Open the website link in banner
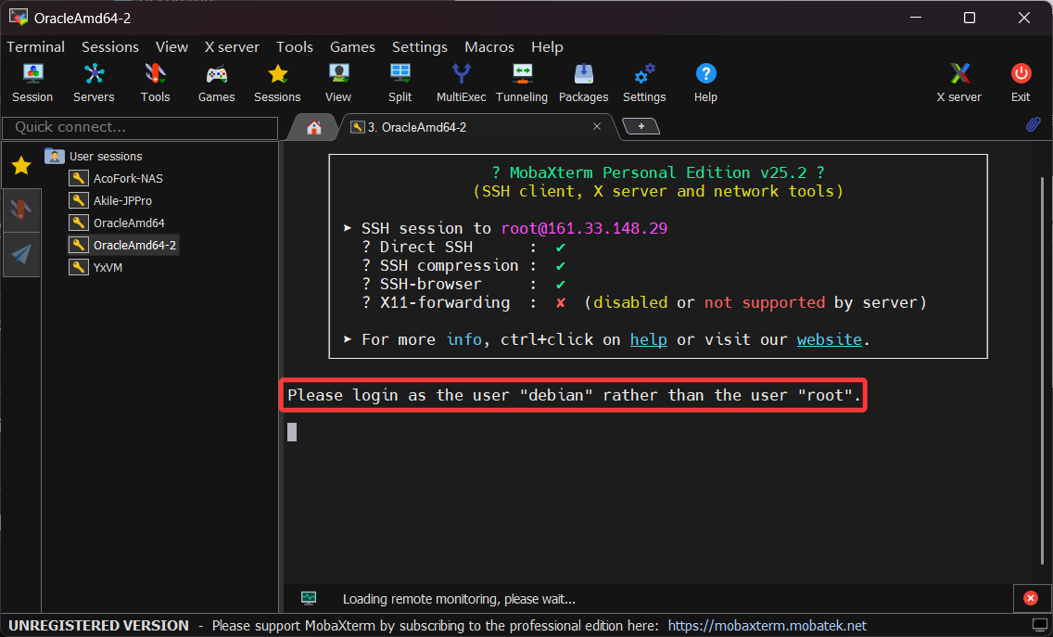 click(829, 339)
